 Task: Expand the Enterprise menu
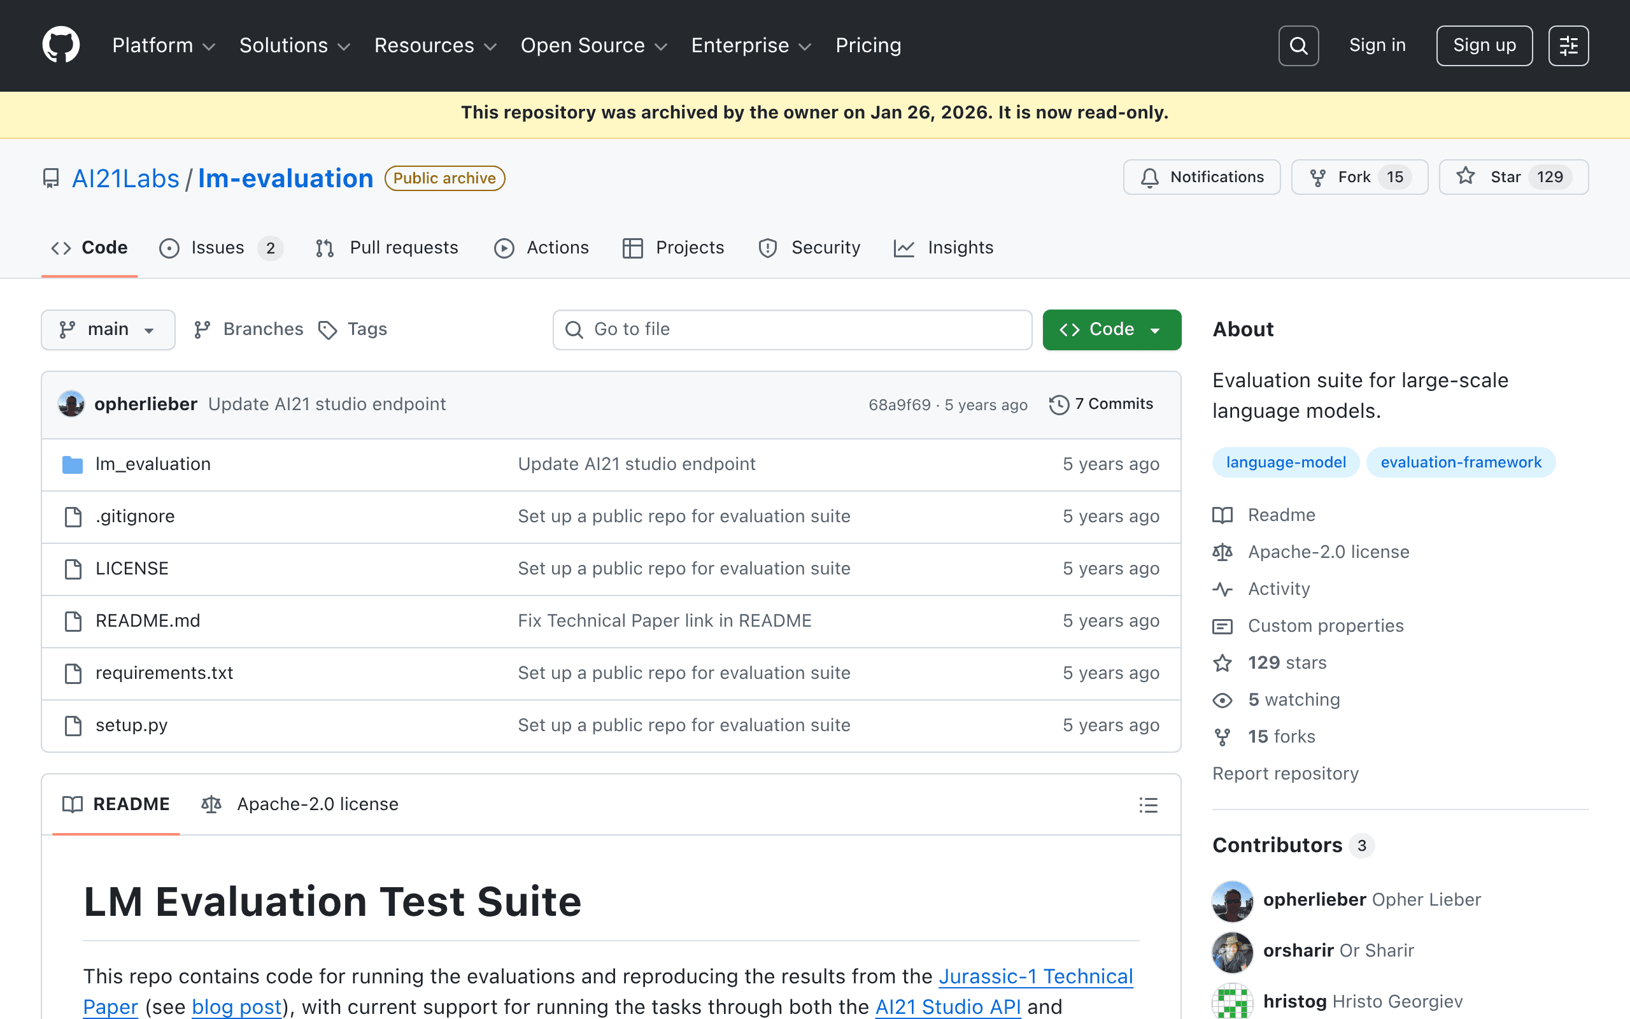pyautogui.click(x=751, y=45)
